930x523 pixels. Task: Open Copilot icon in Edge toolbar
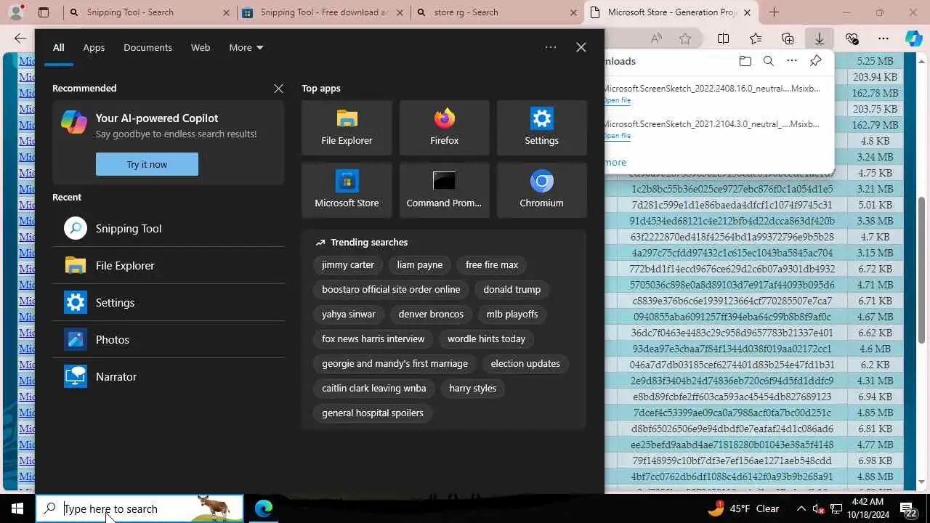(913, 38)
